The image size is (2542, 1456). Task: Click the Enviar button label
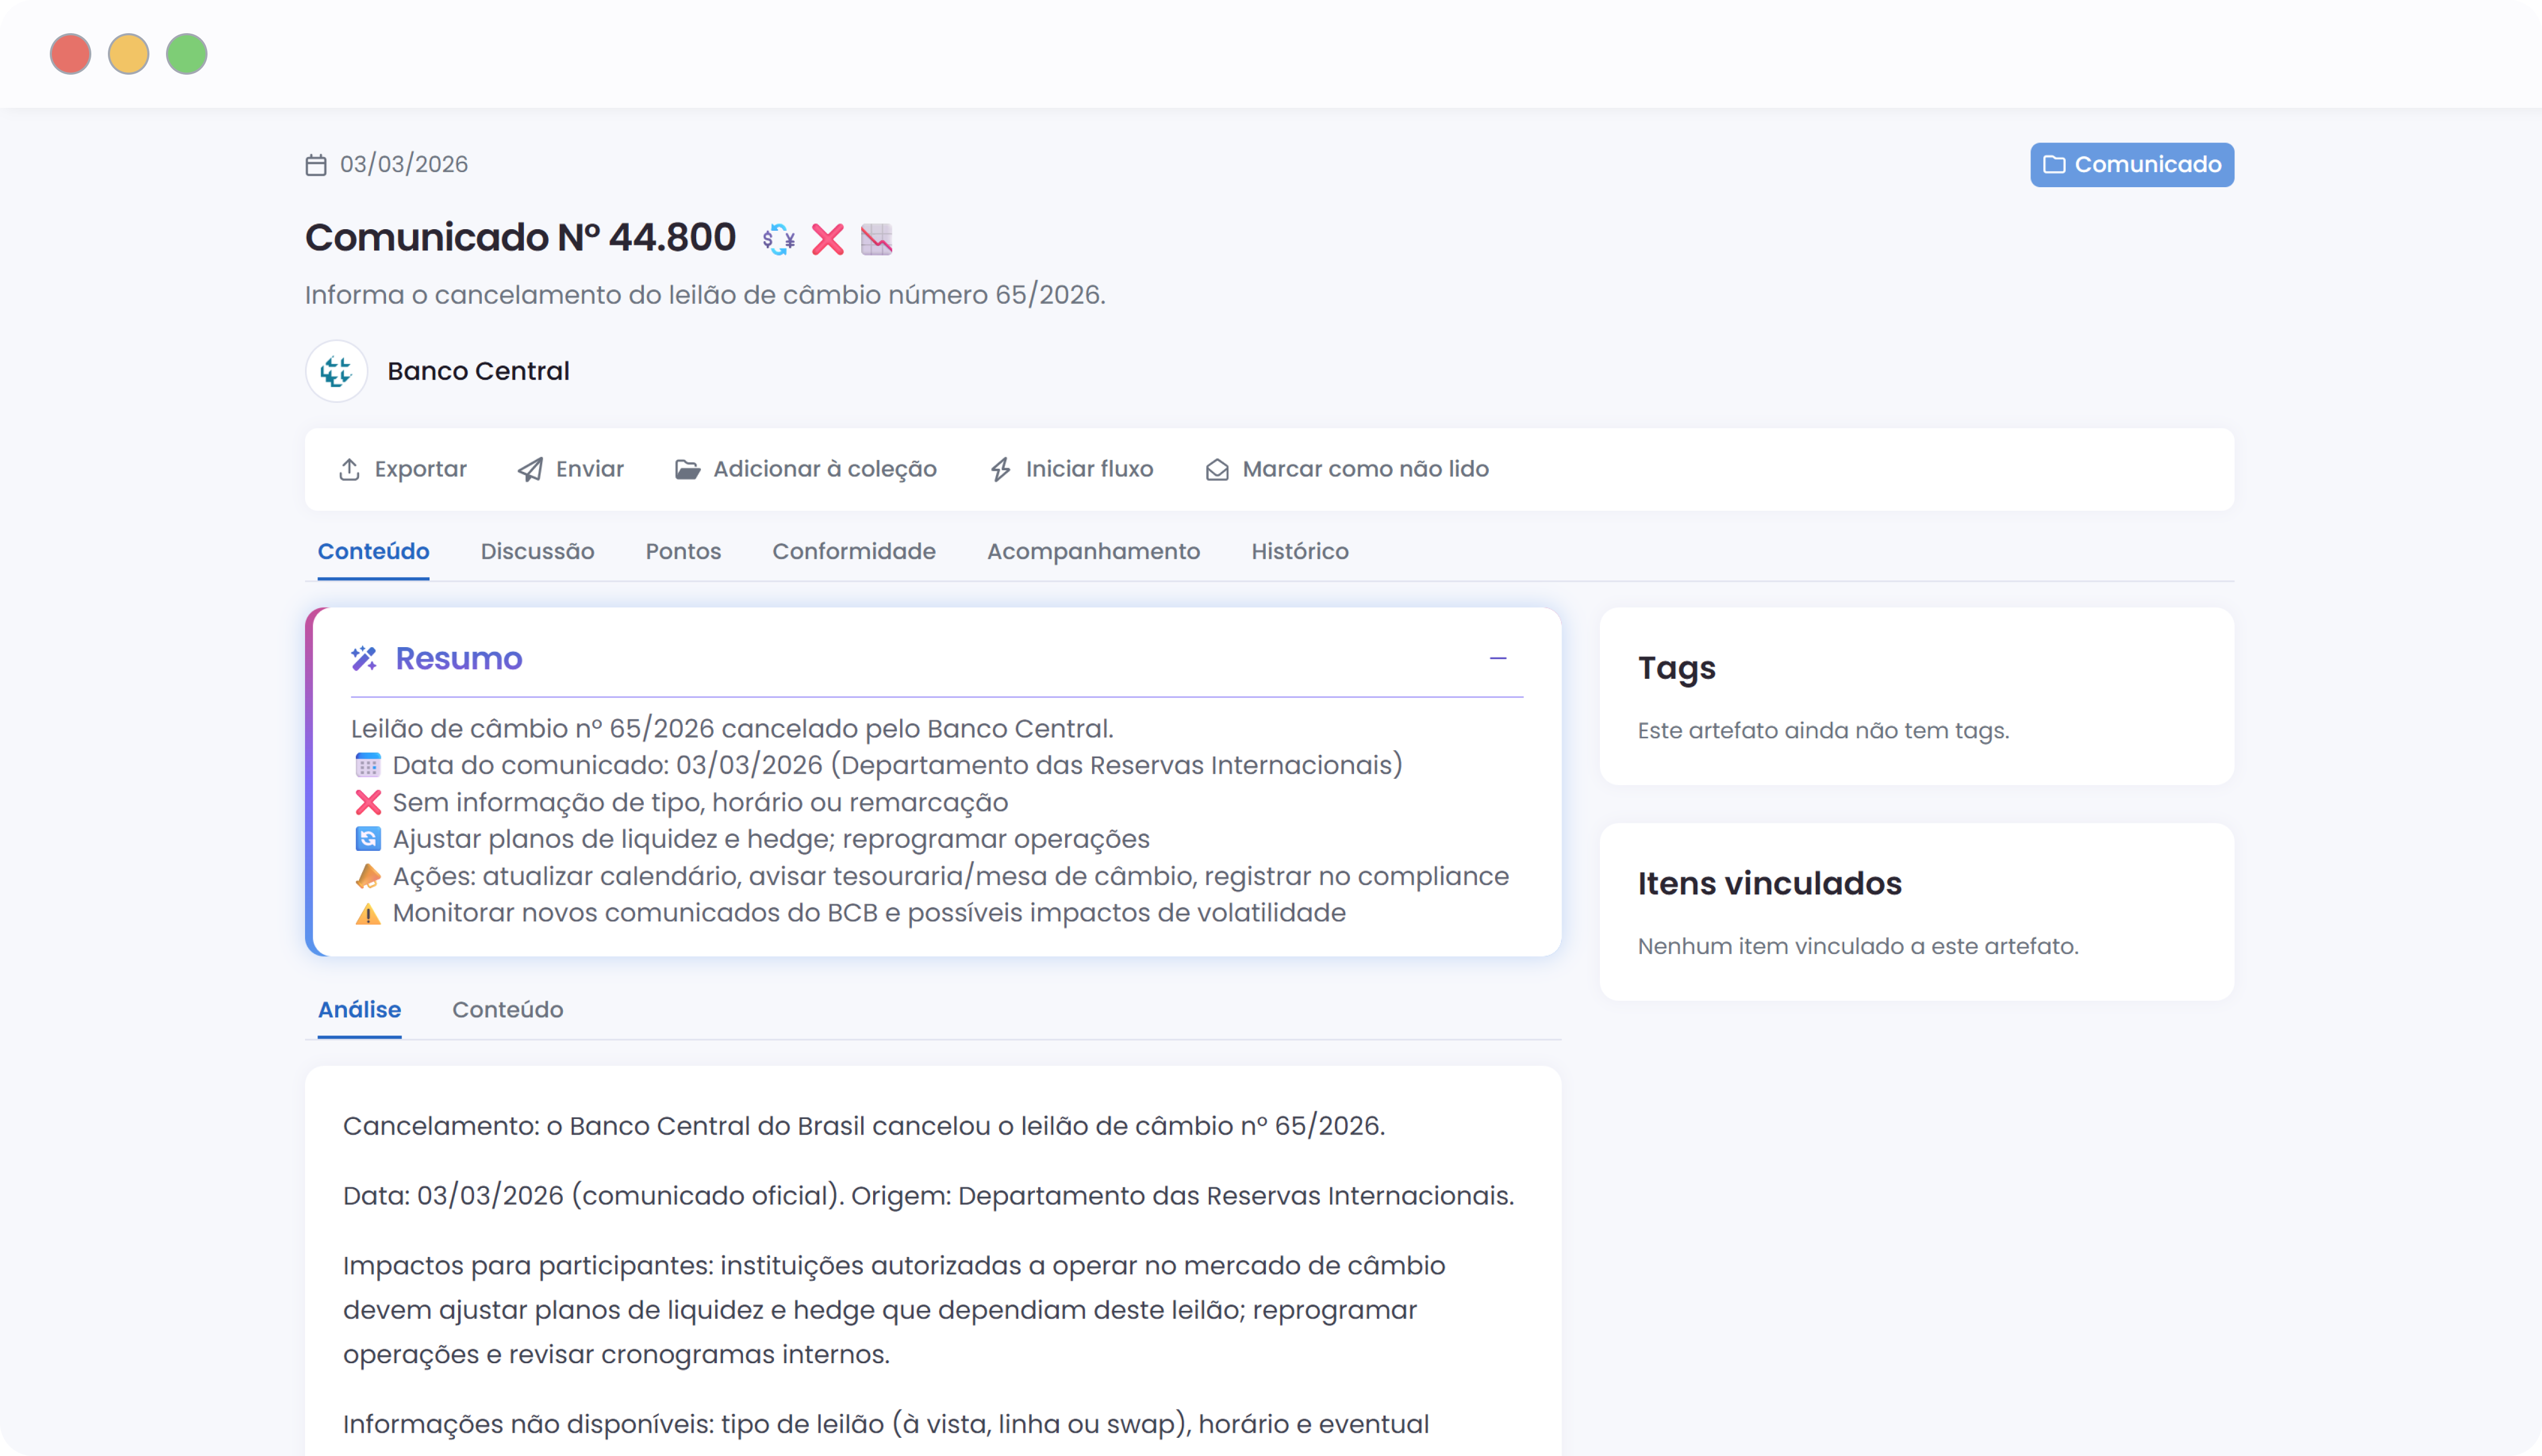[x=589, y=470]
